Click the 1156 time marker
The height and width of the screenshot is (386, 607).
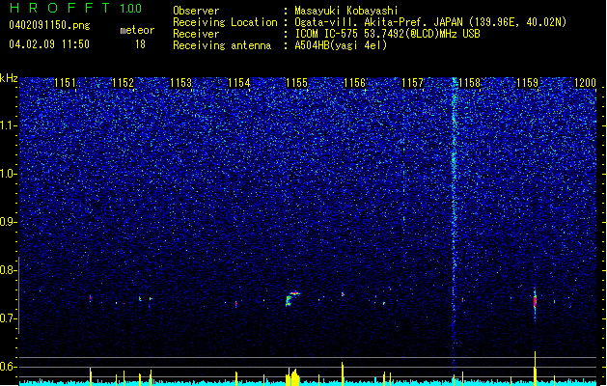coord(354,83)
